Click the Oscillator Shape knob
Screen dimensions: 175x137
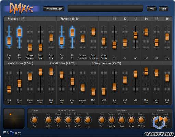141,120
